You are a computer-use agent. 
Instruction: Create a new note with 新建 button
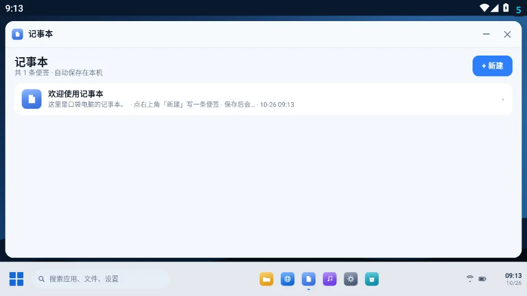tap(492, 66)
